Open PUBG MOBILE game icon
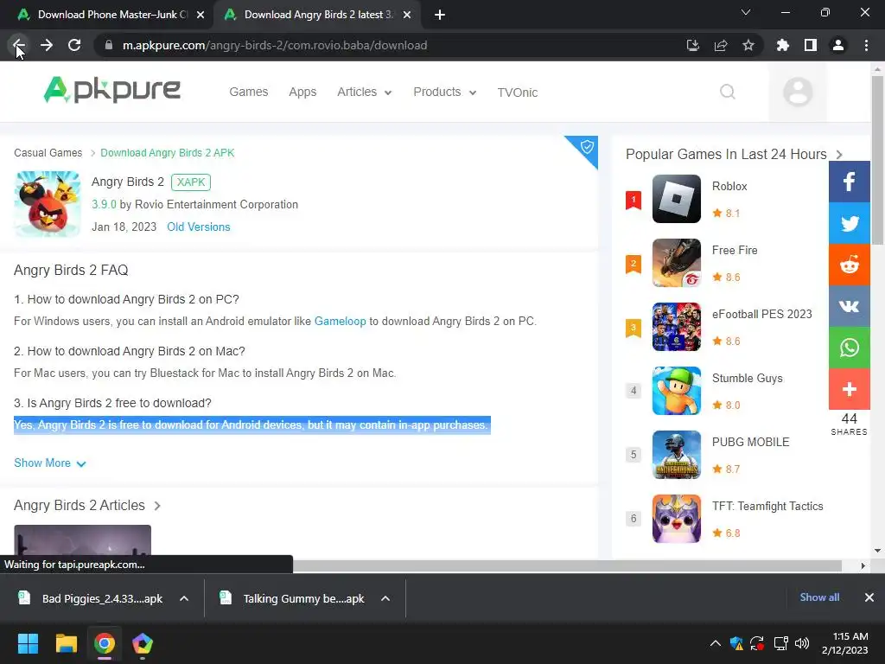The height and width of the screenshot is (664, 885). click(x=676, y=455)
